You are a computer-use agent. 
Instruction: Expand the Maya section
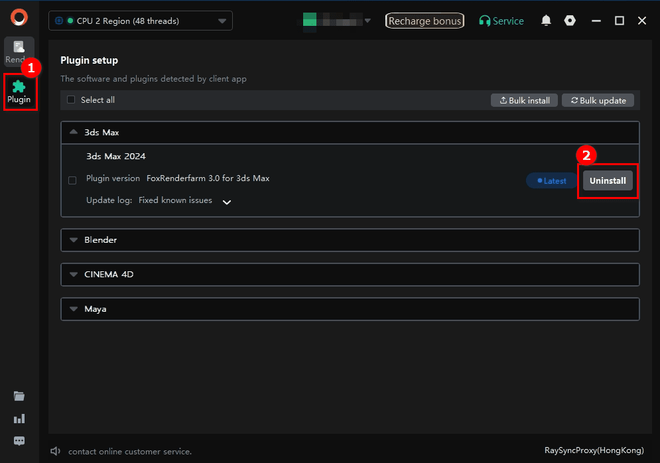point(350,309)
